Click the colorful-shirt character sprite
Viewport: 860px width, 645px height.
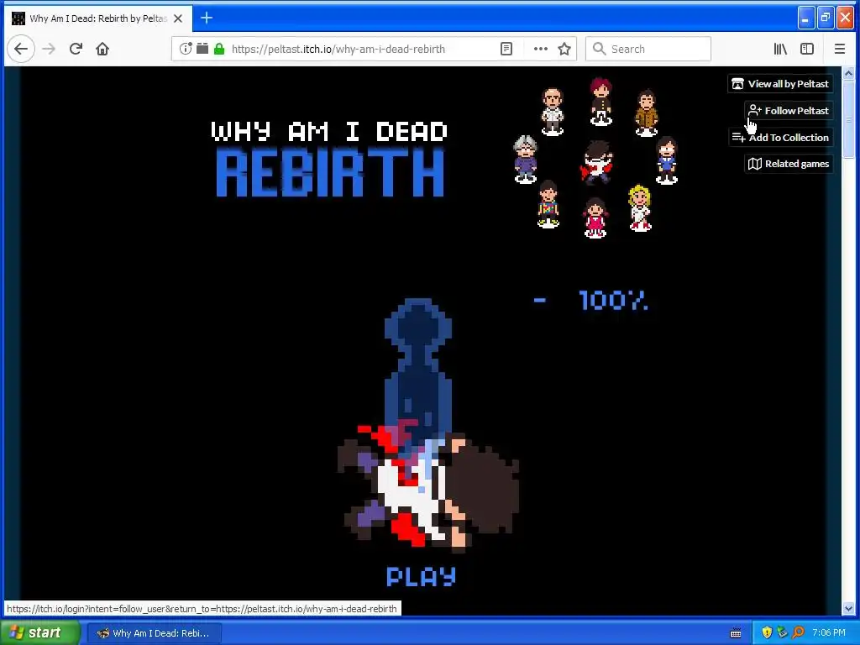coord(548,204)
